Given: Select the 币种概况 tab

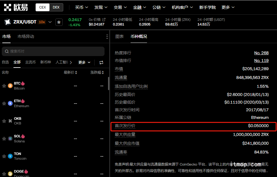Looking at the screenshot, I should click(x=139, y=36).
